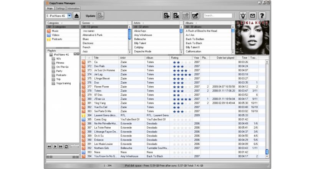The image size is (315, 169).
Task: Click the playlist icon next to Yoga training
Action: 53,83
